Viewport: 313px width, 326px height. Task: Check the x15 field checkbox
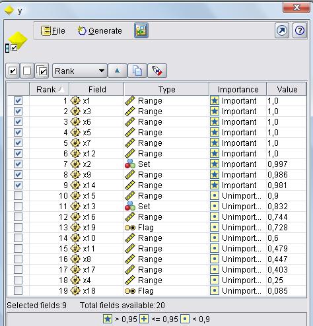(18, 196)
